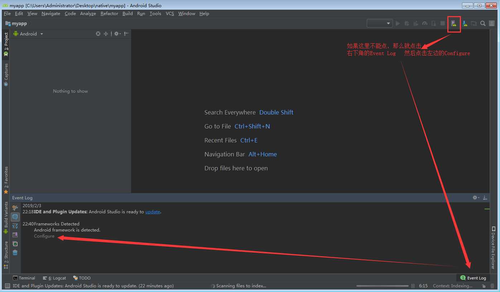Toggle the 7: Structure tool window

(x=6, y=255)
